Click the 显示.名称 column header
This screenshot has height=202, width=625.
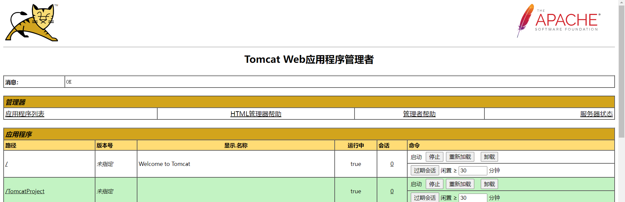click(236, 145)
